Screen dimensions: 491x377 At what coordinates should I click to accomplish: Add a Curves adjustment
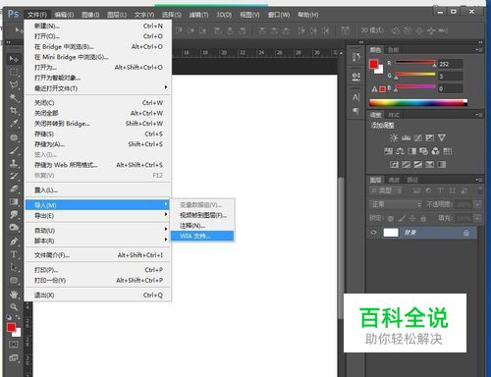418,137
